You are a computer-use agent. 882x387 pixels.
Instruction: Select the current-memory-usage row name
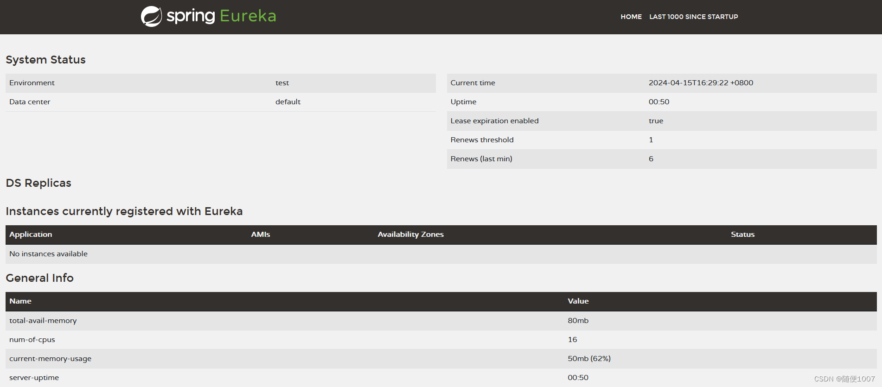(x=50, y=359)
